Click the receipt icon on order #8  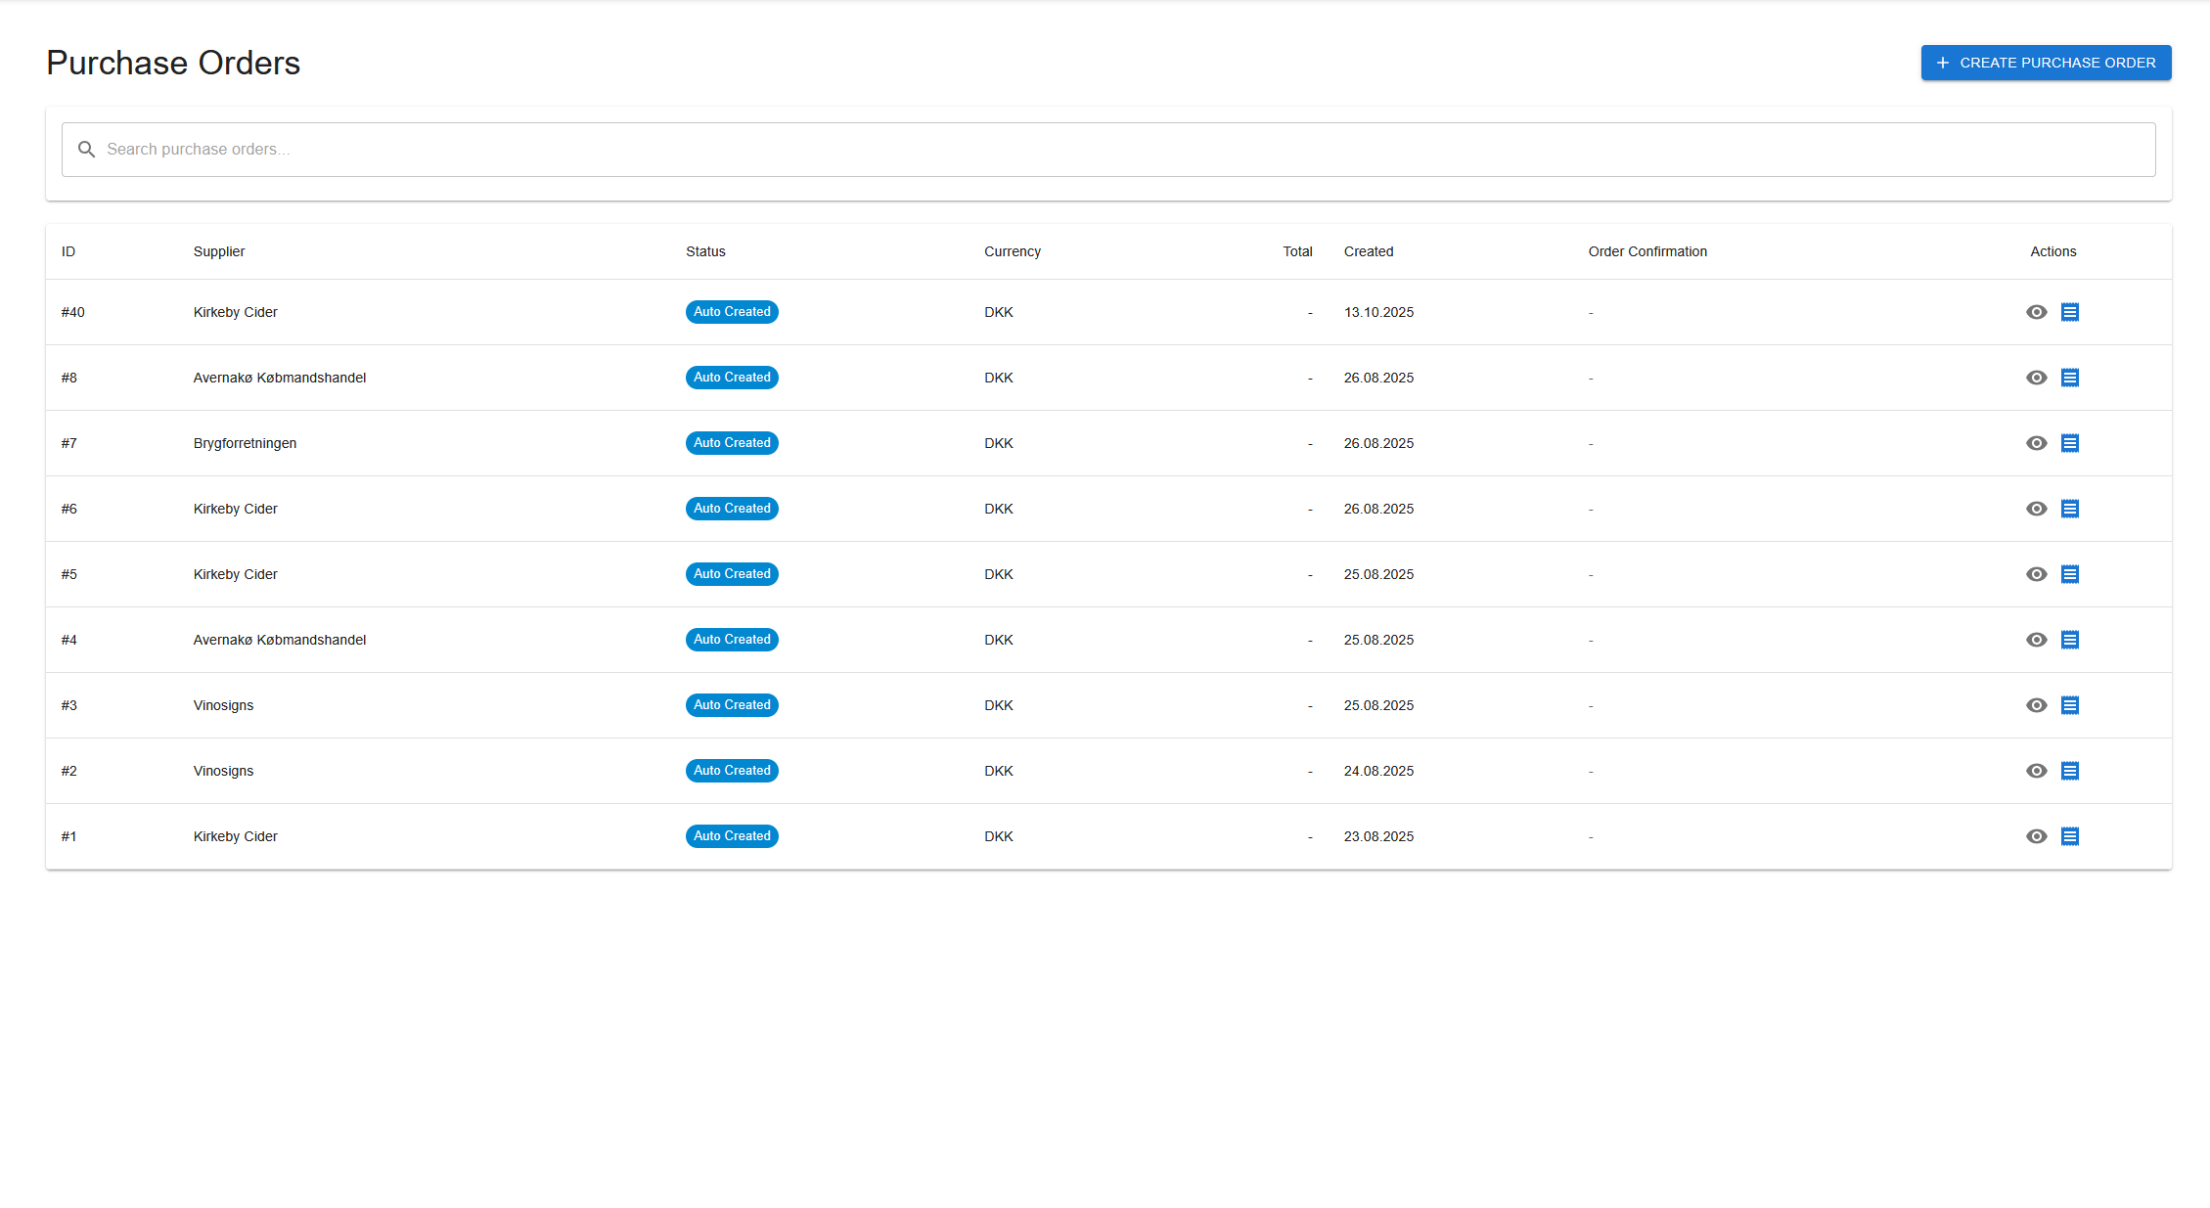click(2070, 377)
